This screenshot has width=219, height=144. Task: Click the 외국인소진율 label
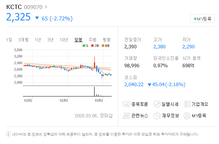(166, 58)
